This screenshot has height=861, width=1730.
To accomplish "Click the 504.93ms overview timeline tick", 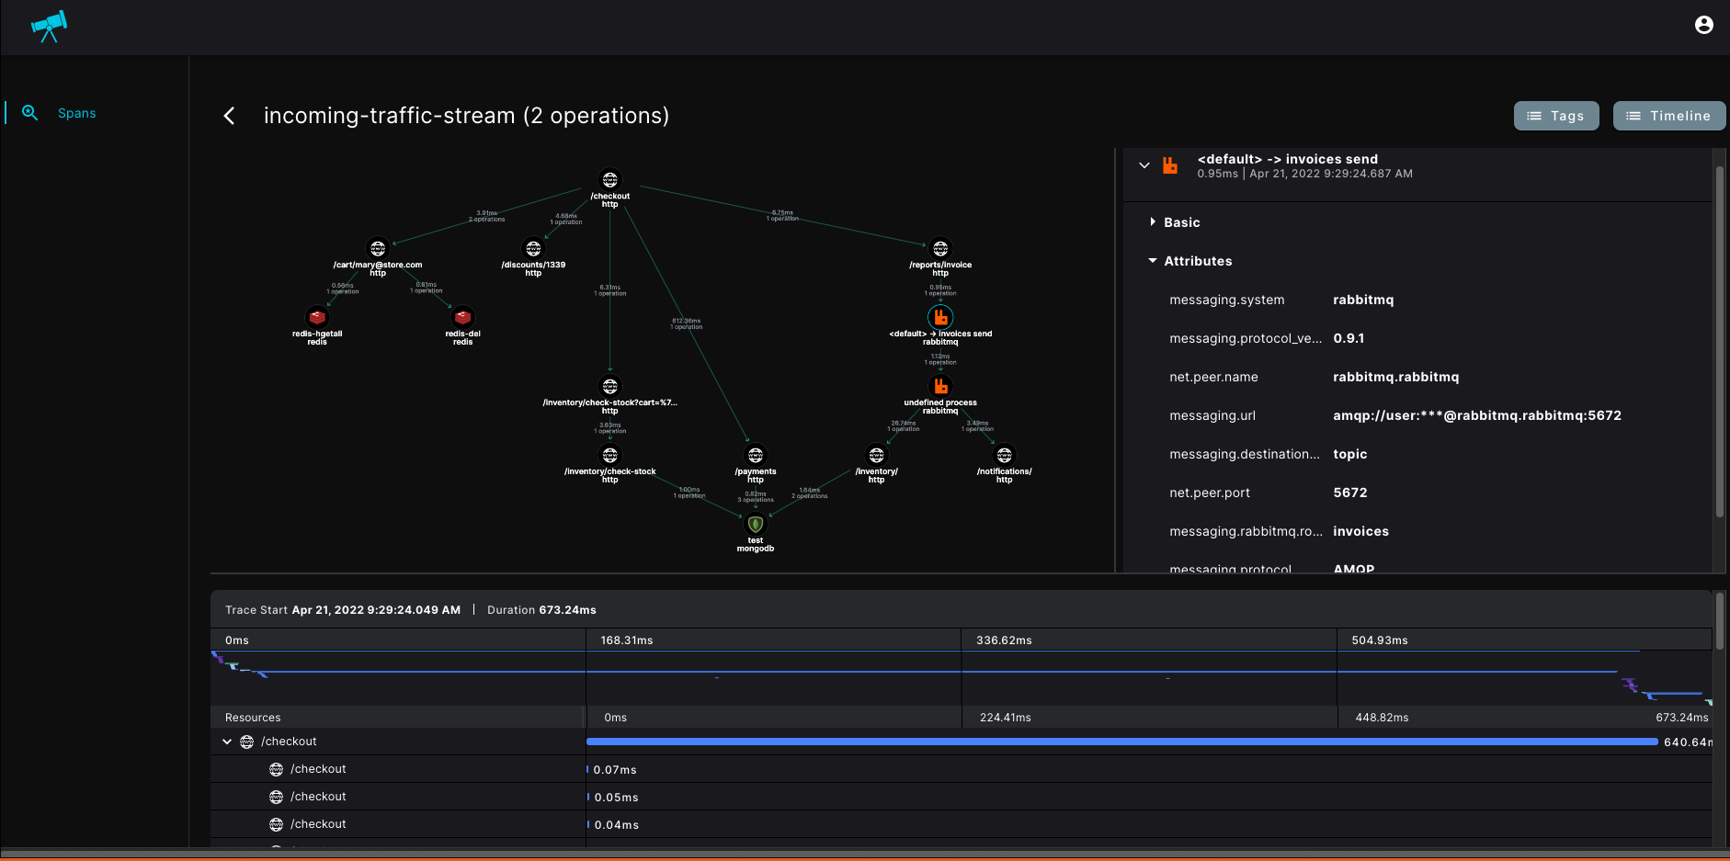I will [1380, 640].
